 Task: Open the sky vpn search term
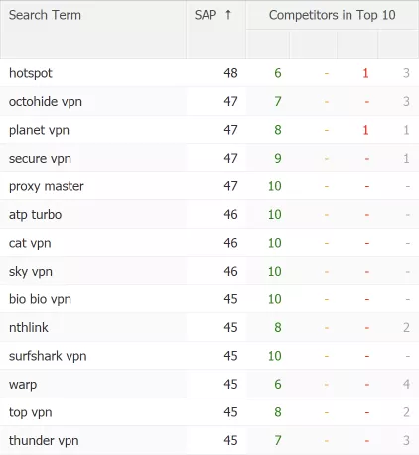pyautogui.click(x=31, y=272)
